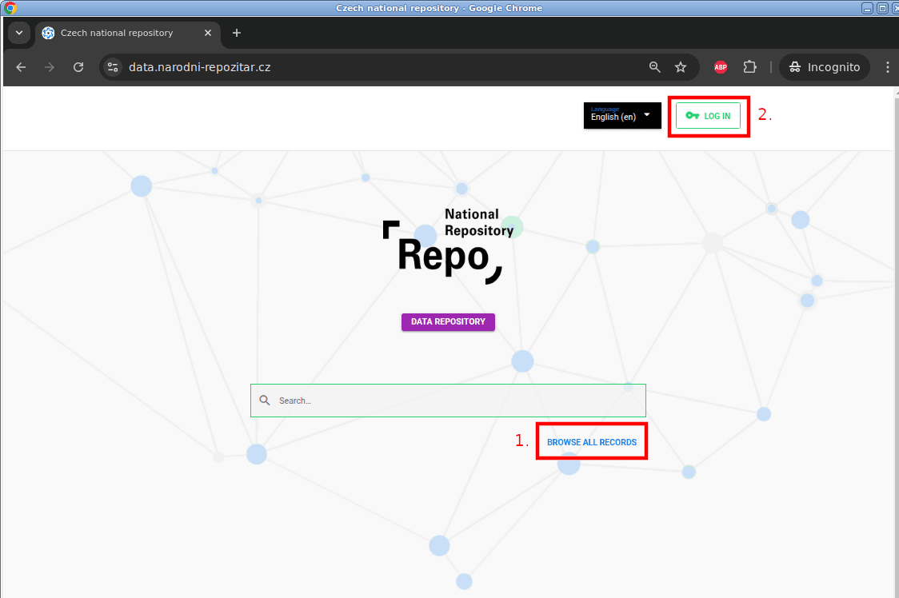Image resolution: width=899 pixels, height=598 pixels.
Task: Open the tab search dropdown arrow
Action: [x=19, y=33]
